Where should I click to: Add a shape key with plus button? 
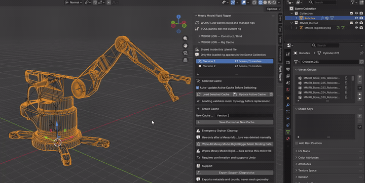[359, 116]
